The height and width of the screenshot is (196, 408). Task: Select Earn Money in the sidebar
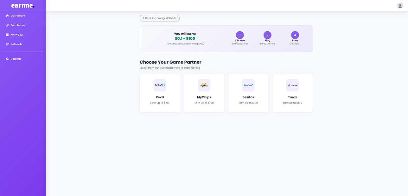[x=18, y=25]
